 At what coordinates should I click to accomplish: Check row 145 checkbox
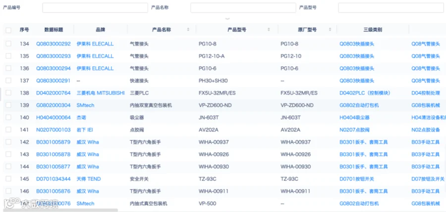[8, 179]
